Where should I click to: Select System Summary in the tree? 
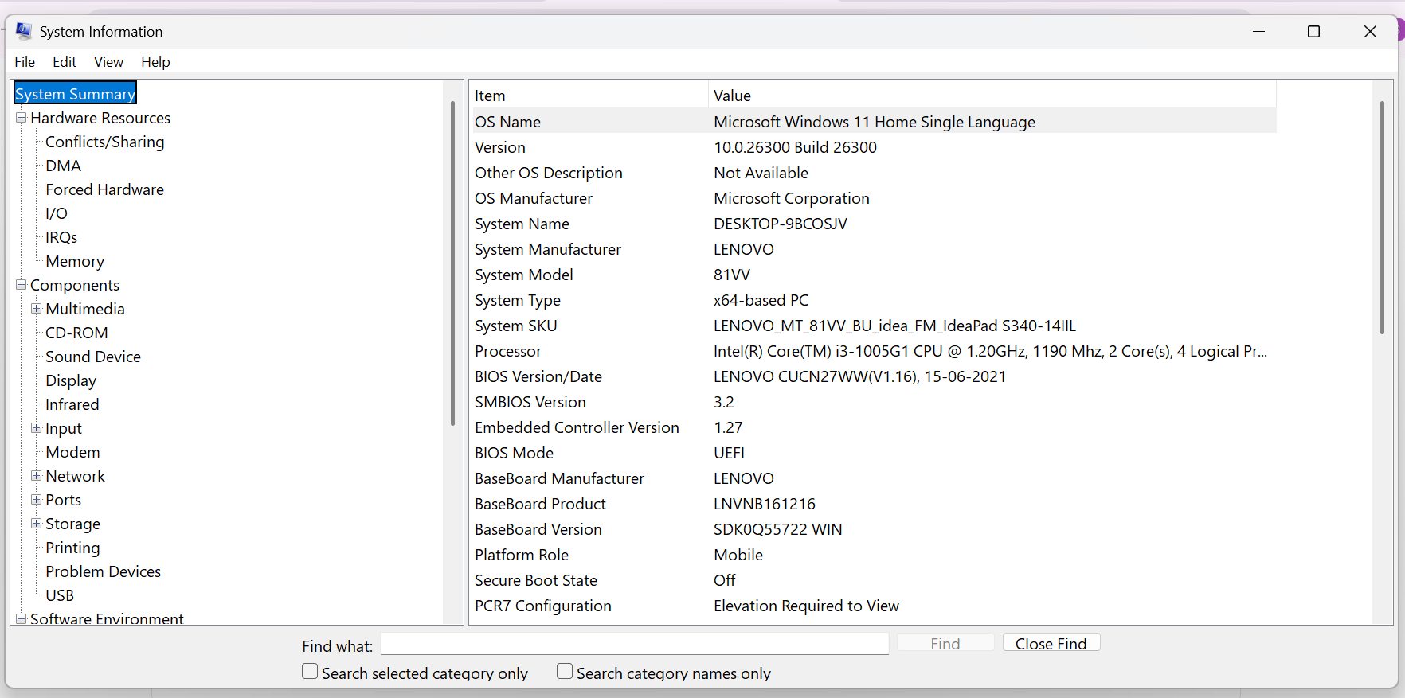pyautogui.click(x=76, y=94)
